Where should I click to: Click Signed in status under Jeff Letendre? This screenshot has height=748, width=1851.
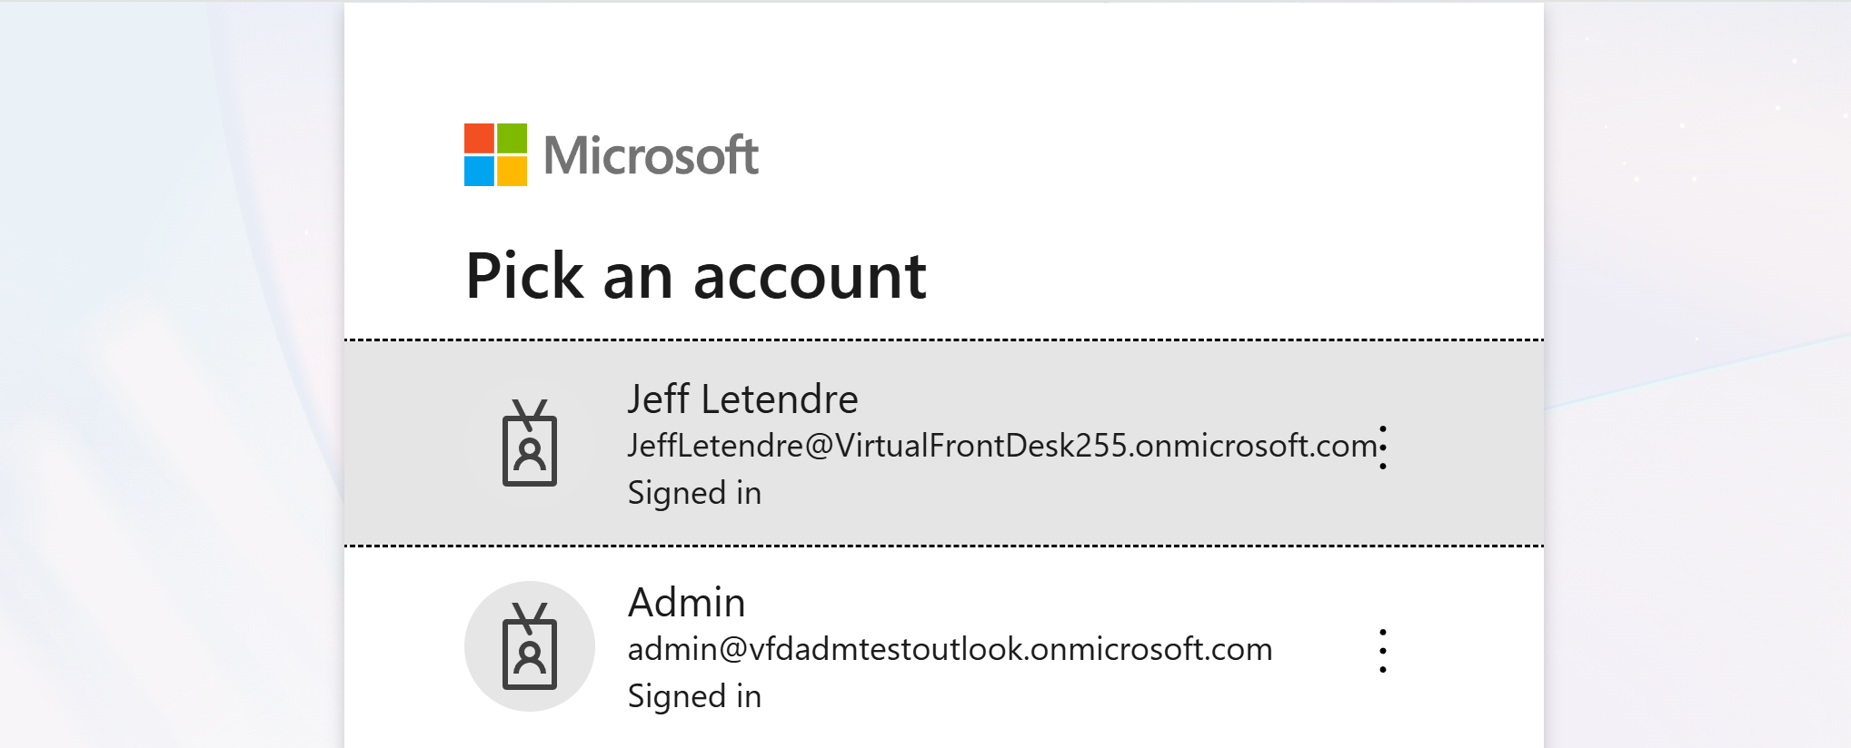pos(694,493)
